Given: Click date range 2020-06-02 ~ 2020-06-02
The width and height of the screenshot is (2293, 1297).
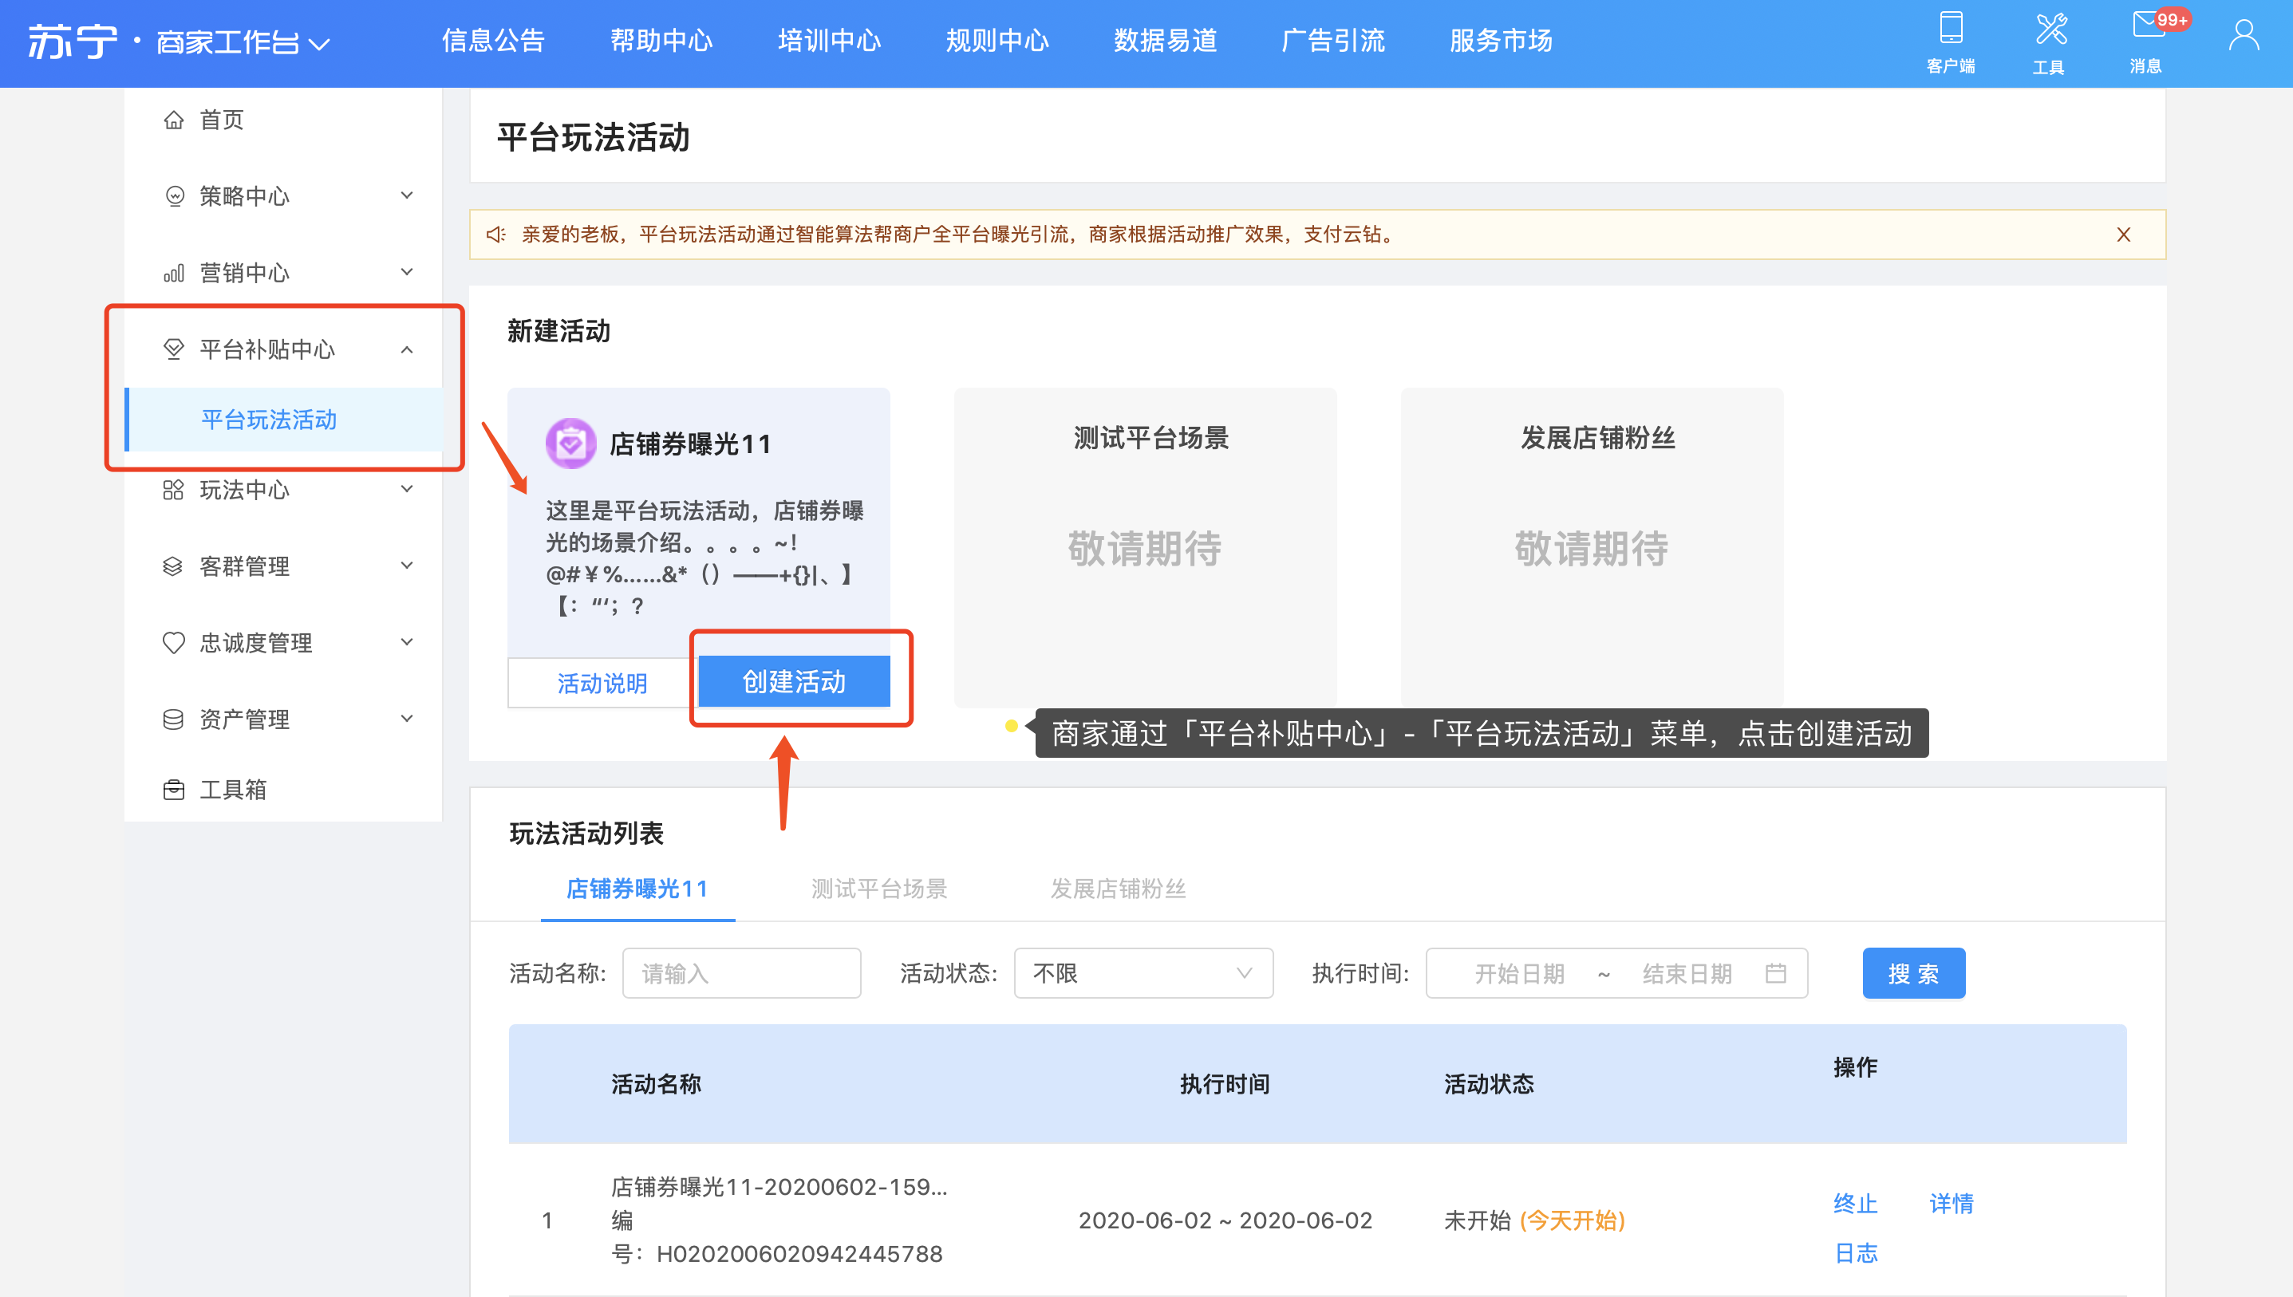Looking at the screenshot, I should point(1225,1220).
